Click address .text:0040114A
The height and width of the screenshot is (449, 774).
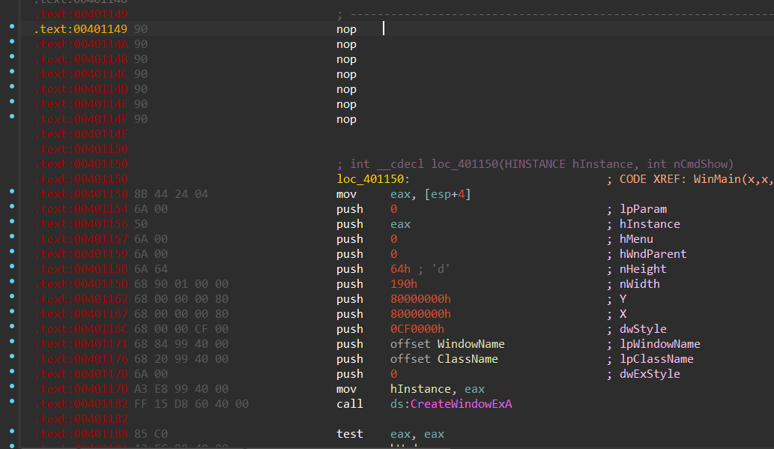point(80,44)
